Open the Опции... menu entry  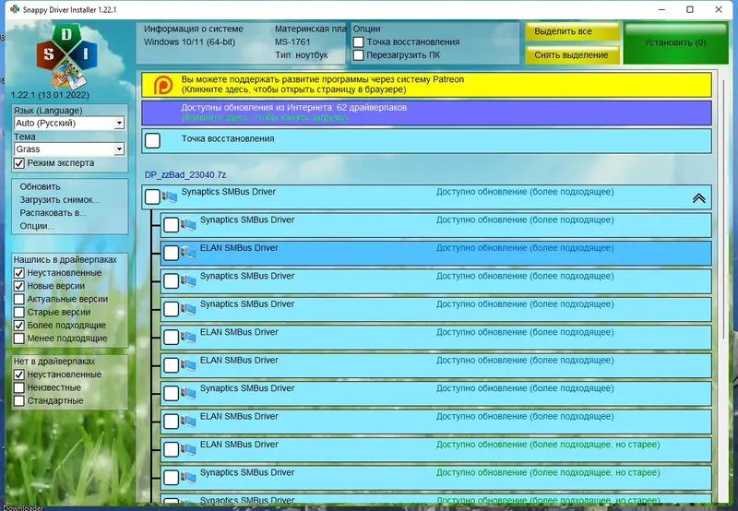point(37,226)
